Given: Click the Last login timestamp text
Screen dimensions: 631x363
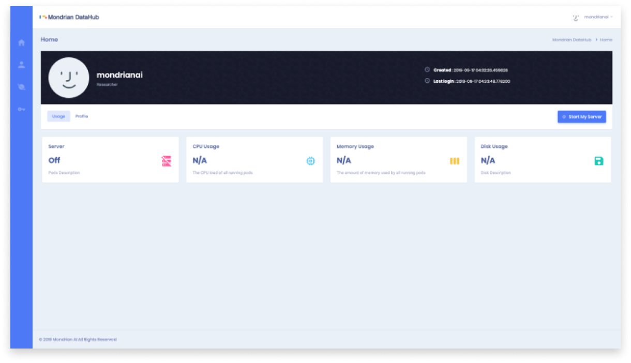Looking at the screenshot, I should [x=472, y=81].
